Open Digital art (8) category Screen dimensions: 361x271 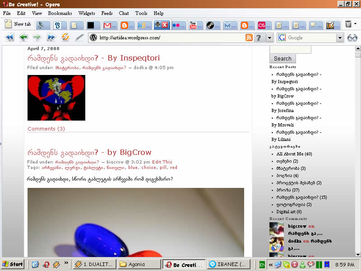pyautogui.click(x=289, y=212)
